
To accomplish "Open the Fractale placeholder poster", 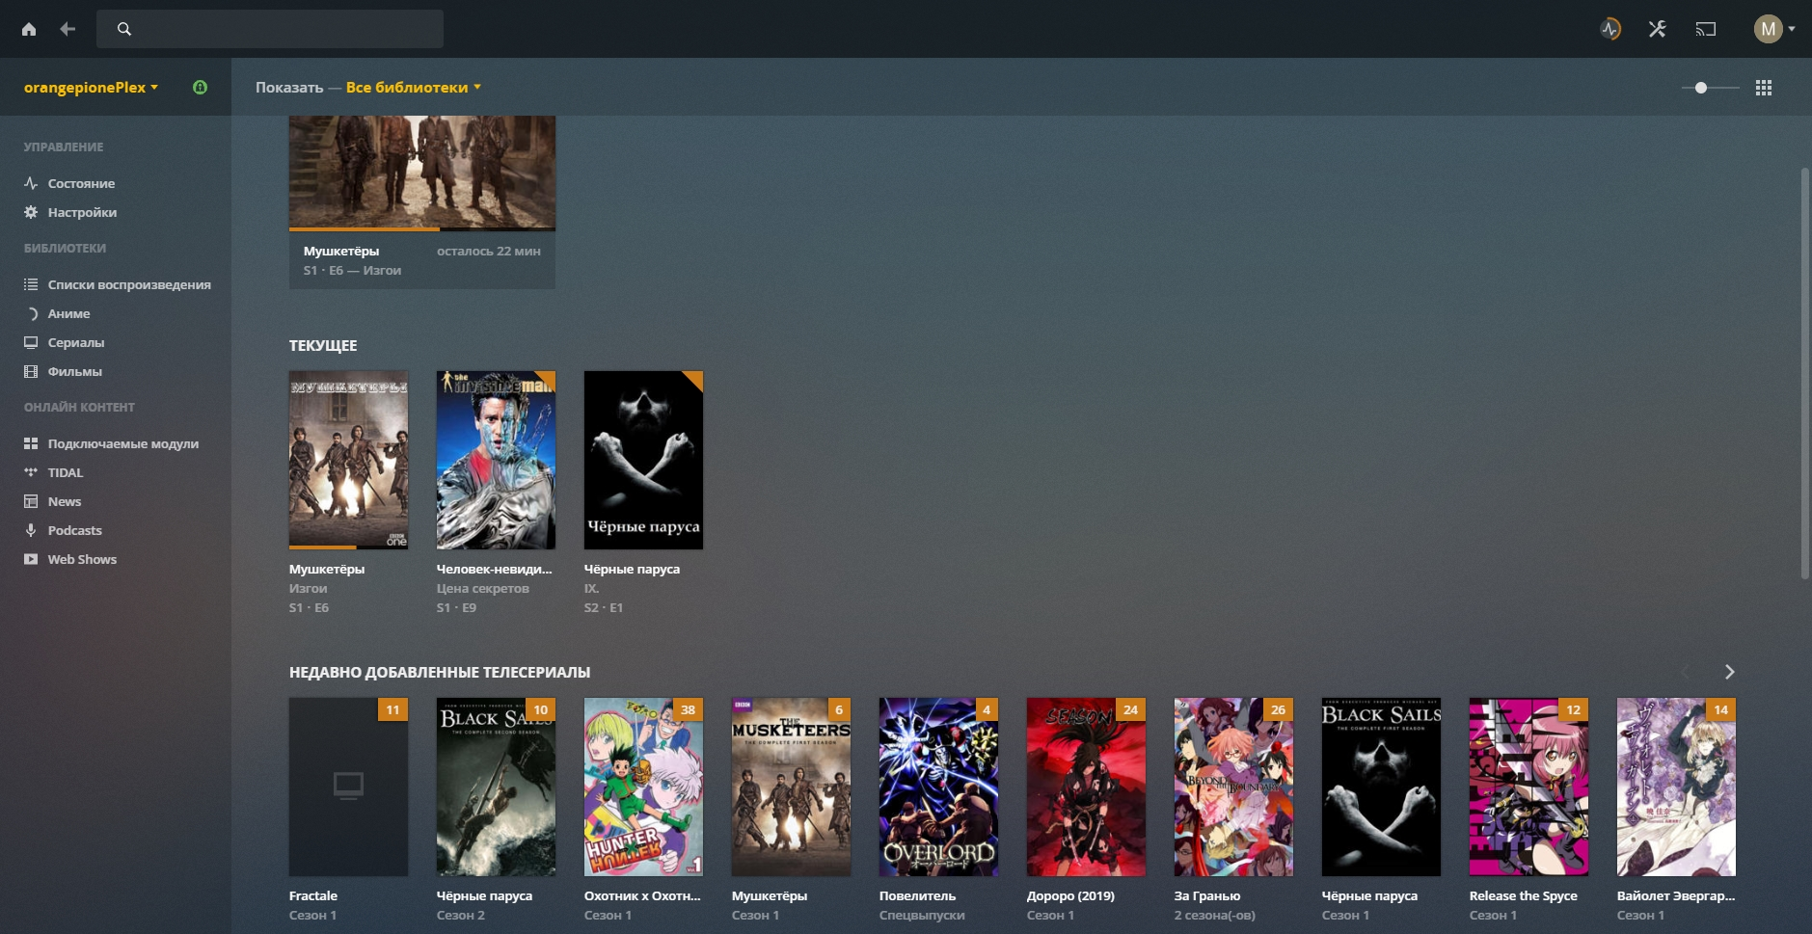I will (348, 787).
